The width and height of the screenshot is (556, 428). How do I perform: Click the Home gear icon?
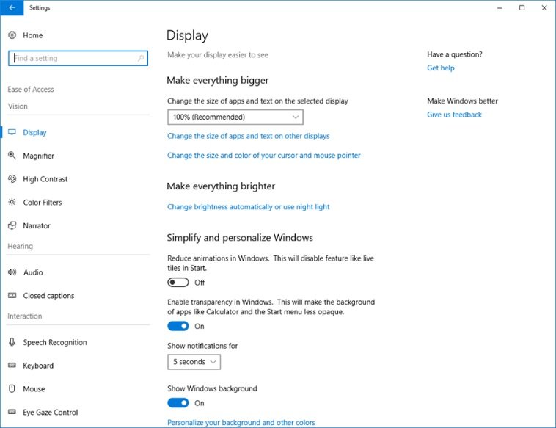pyautogui.click(x=12, y=35)
